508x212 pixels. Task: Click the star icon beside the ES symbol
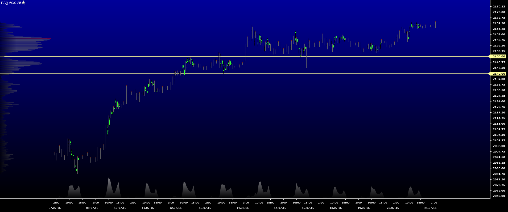pyautogui.click(x=23, y=3)
